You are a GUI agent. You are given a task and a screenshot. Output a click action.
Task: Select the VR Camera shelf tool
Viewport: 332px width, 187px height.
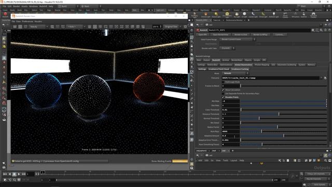pos(295,15)
